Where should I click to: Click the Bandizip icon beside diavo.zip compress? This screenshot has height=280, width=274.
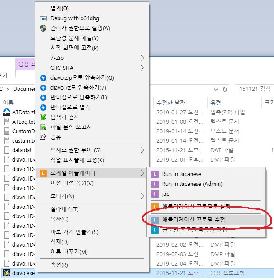tap(43, 78)
